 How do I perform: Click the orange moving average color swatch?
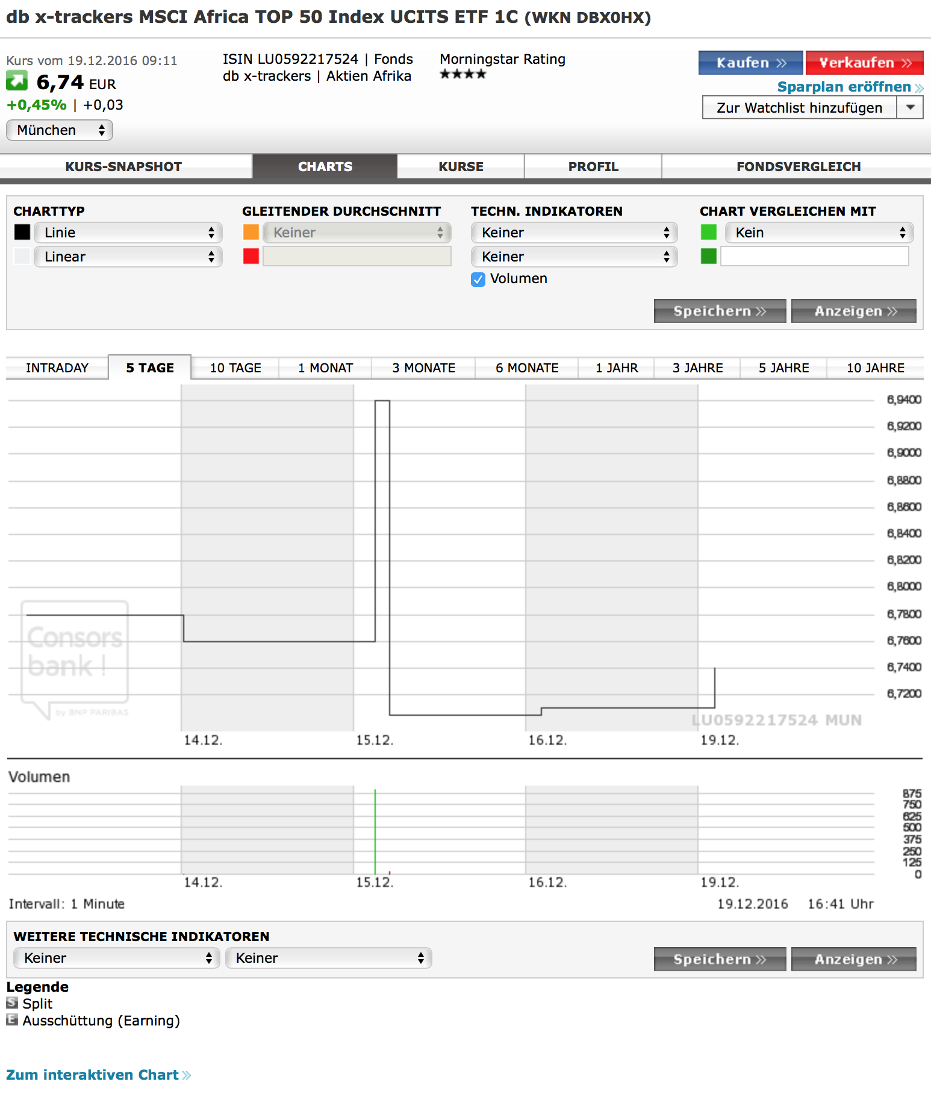[x=251, y=232]
